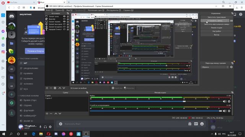
Task: Show hidden system tray icons
Action: 212,134
